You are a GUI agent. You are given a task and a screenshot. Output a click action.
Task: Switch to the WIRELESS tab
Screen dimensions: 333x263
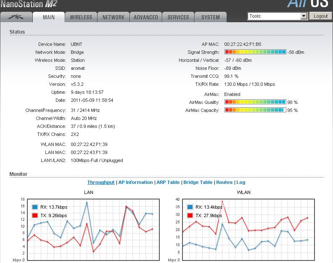pos(81,17)
